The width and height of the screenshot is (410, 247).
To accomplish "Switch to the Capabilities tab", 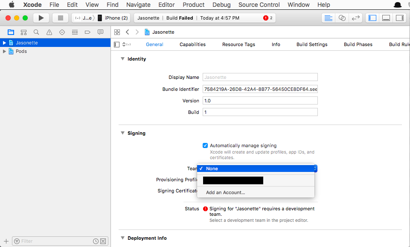I will tap(192, 44).
